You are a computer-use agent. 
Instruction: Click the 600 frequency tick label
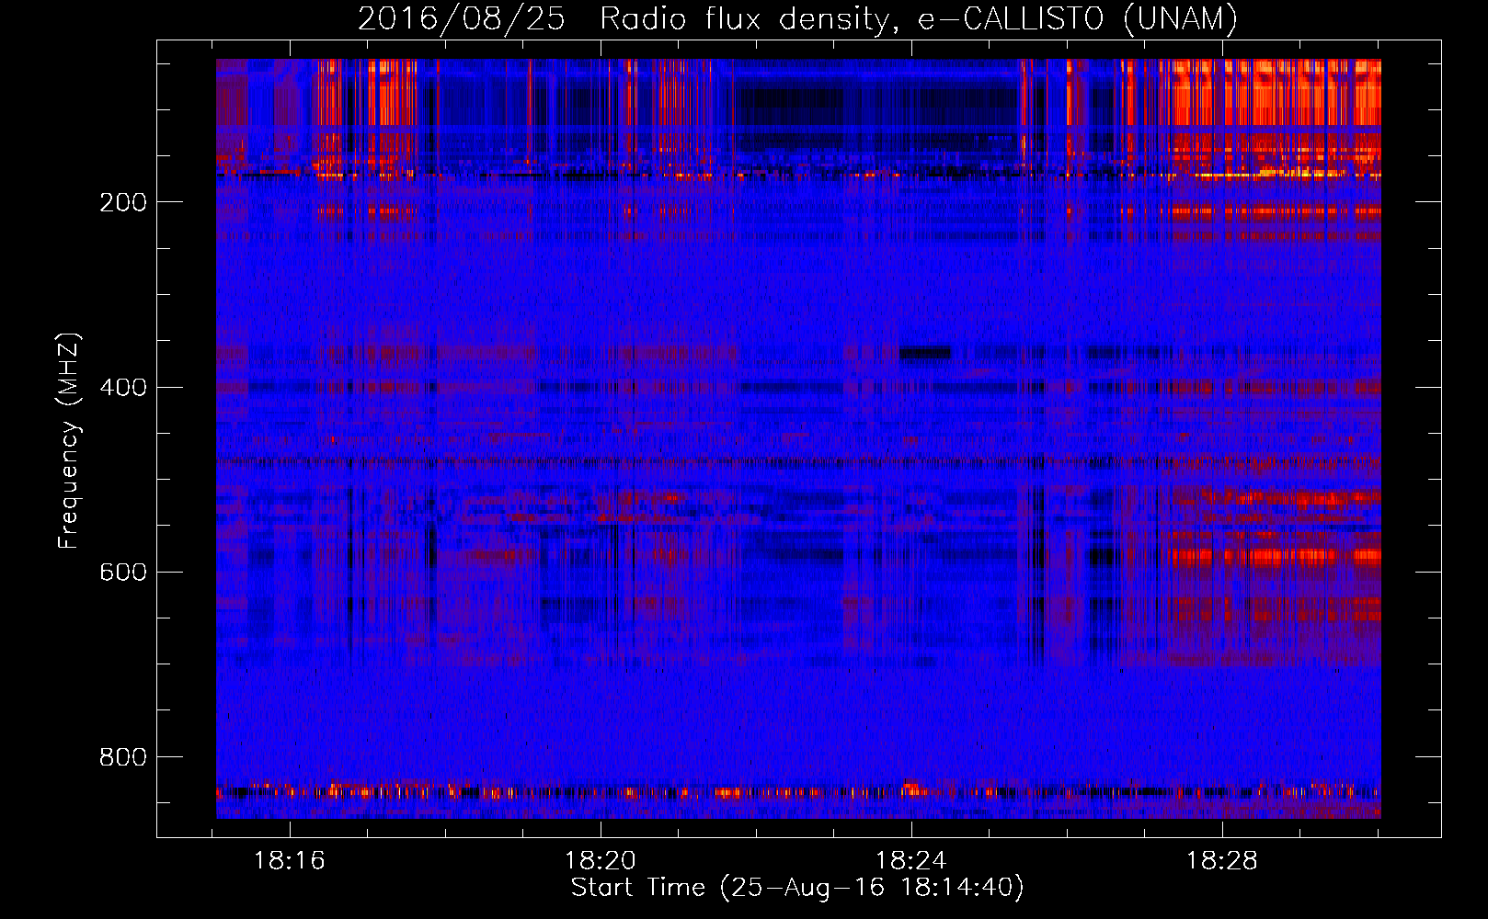(x=123, y=572)
